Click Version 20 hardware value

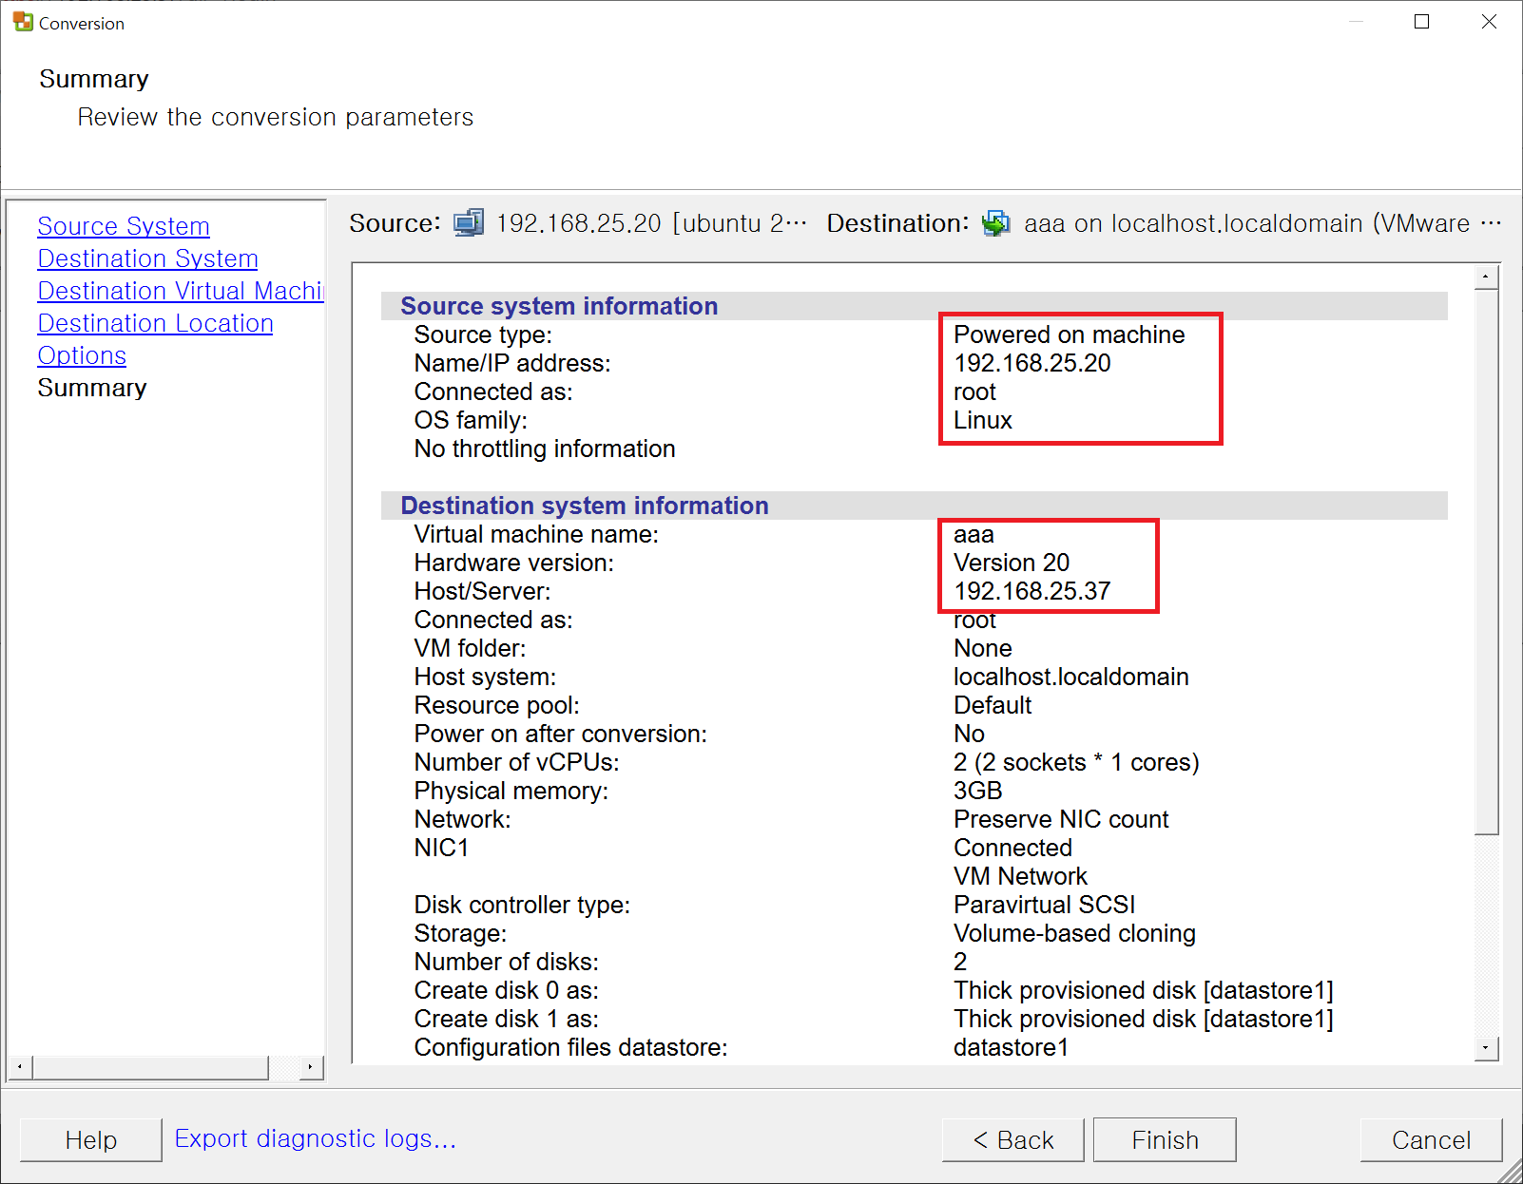[x=1012, y=563]
